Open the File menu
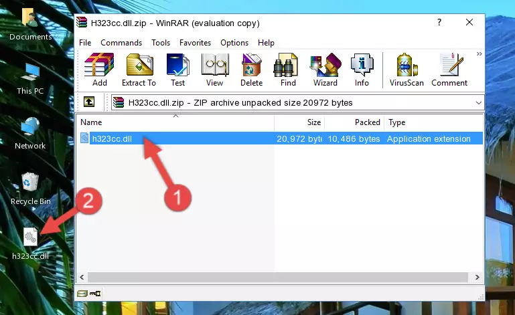The height and width of the screenshot is (315, 515). 85,43
